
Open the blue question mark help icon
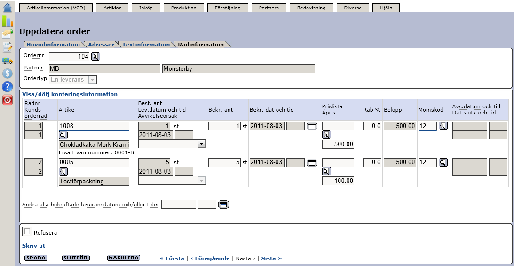[7, 87]
